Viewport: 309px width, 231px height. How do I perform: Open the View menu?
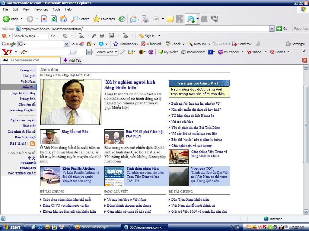click(26, 9)
